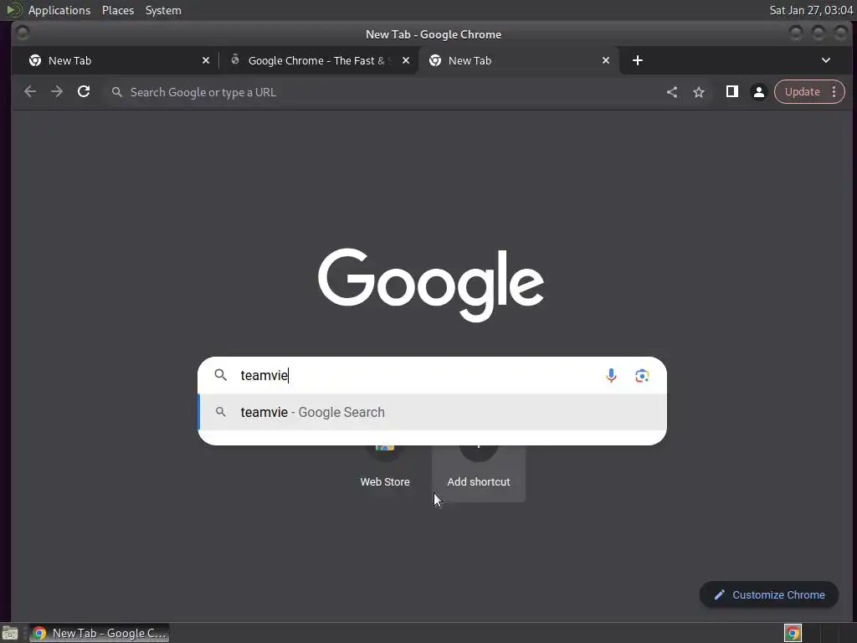857x643 pixels.
Task: Reload the current page
Action: click(84, 92)
